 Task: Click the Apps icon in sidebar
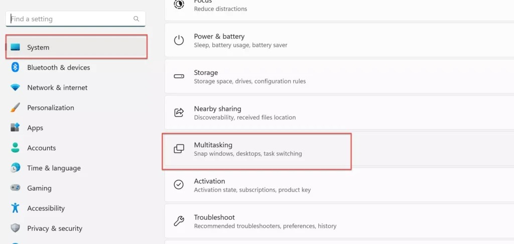(15, 128)
